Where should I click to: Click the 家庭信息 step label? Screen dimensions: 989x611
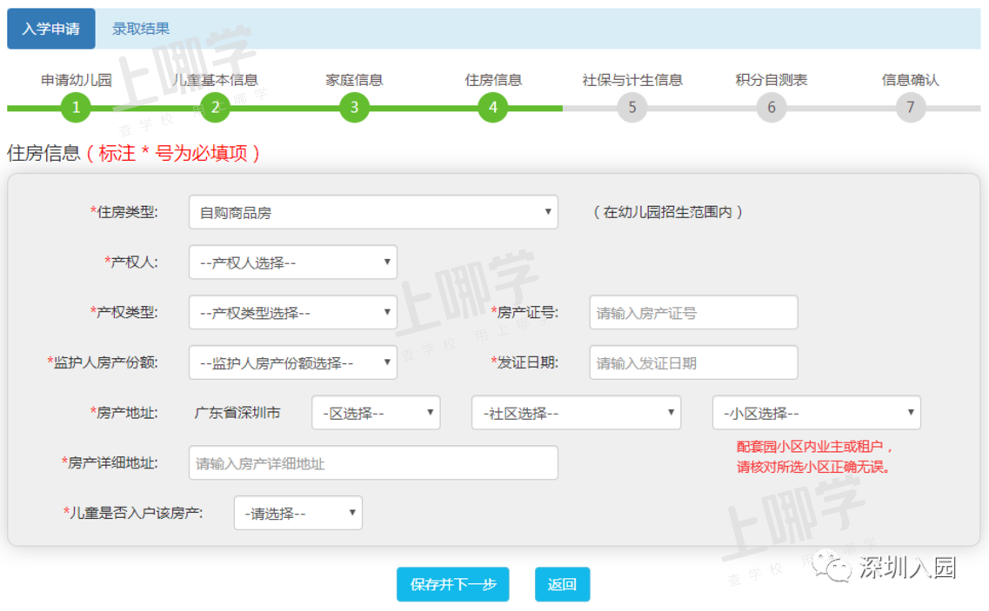(355, 80)
